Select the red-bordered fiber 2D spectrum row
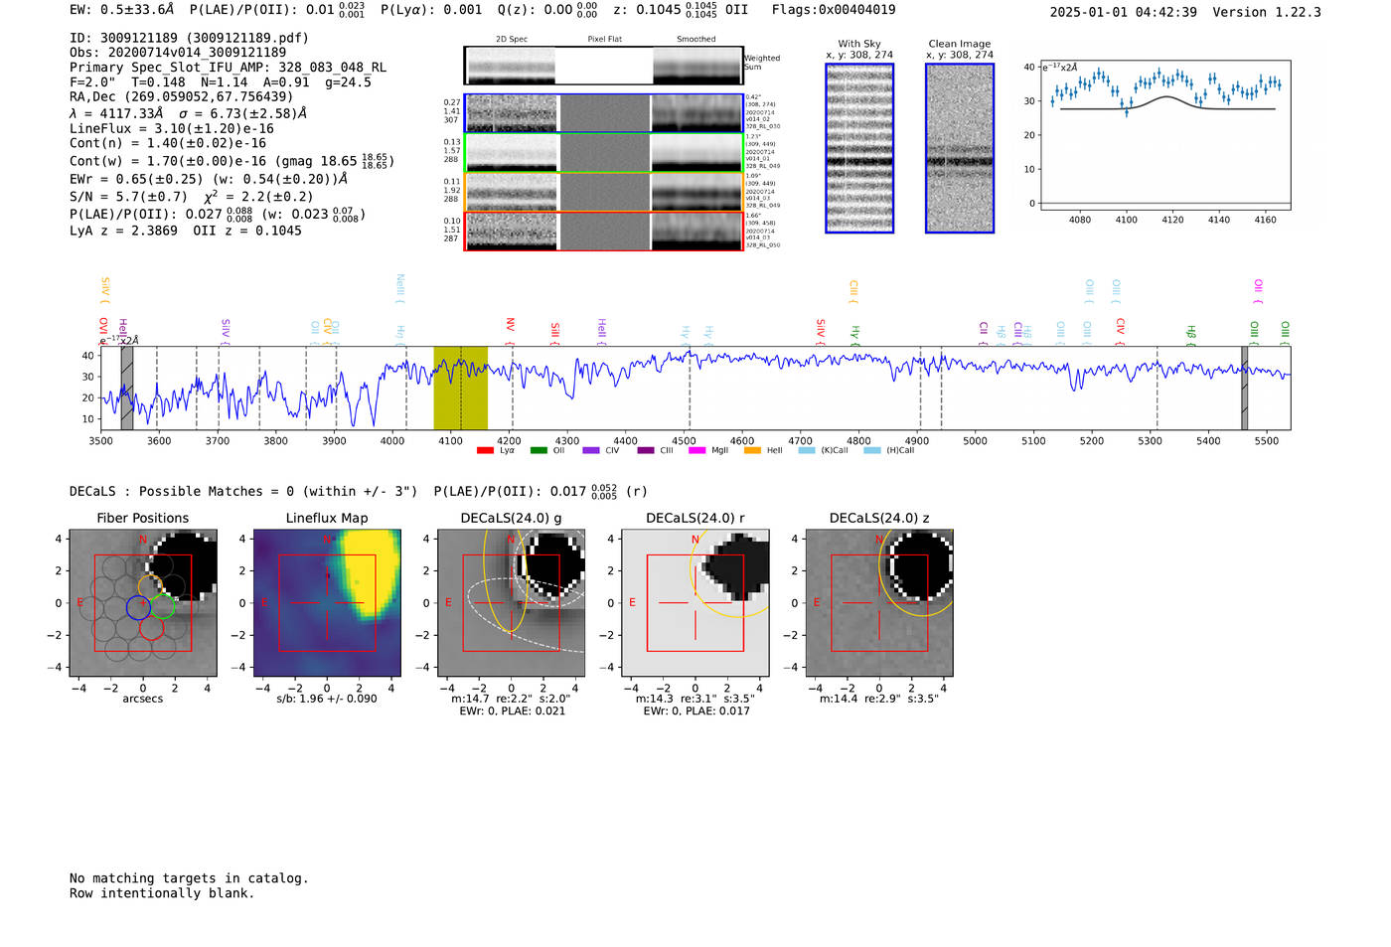 pos(604,231)
